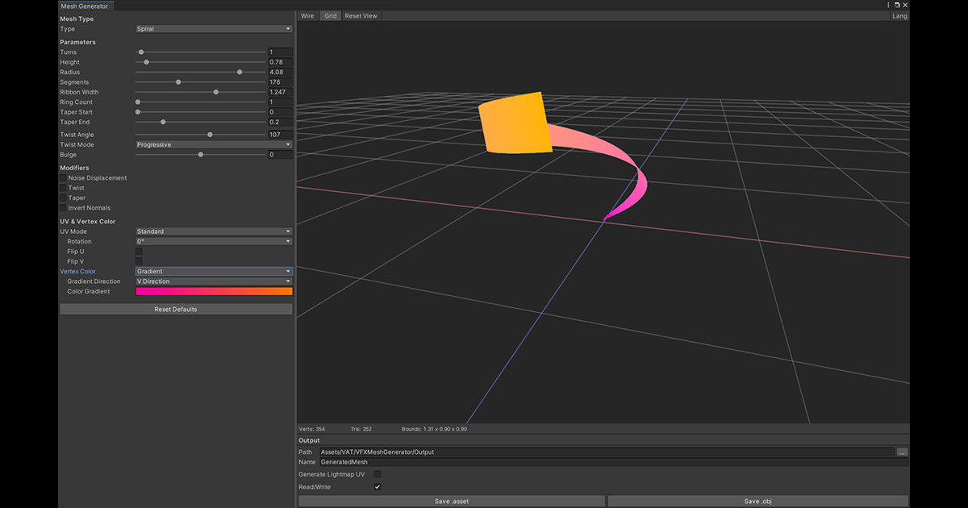
Task: Maximize the Mesh Generator window
Action: point(897,5)
